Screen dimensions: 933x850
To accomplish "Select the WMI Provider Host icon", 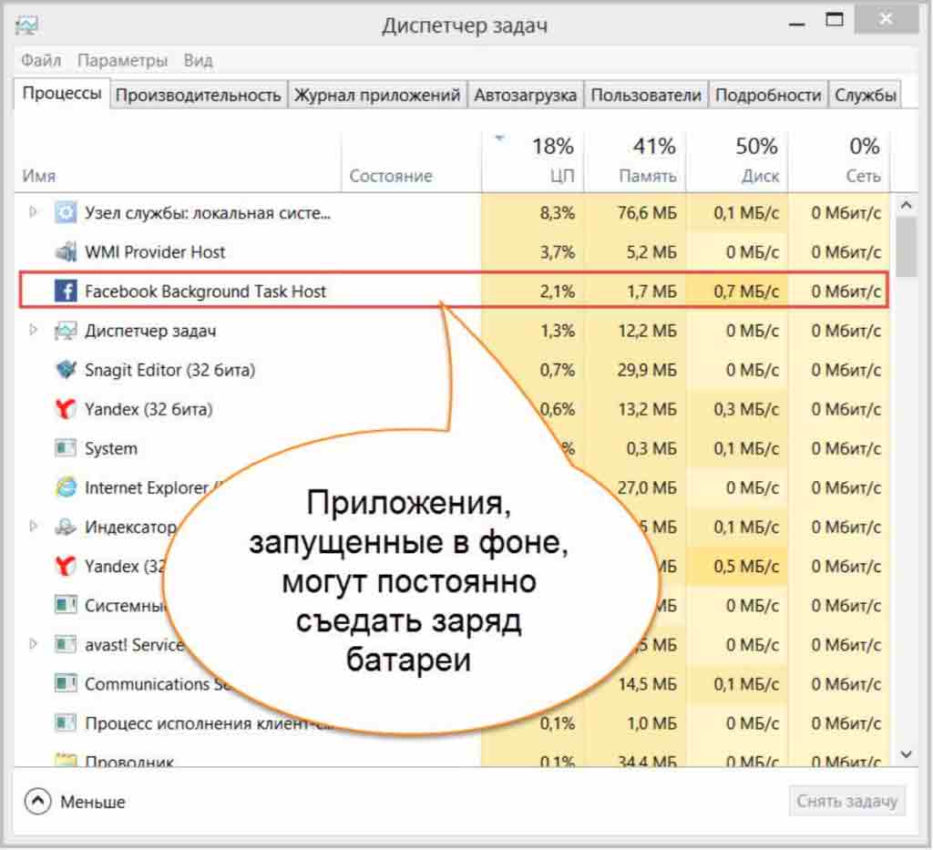I will 65,252.
